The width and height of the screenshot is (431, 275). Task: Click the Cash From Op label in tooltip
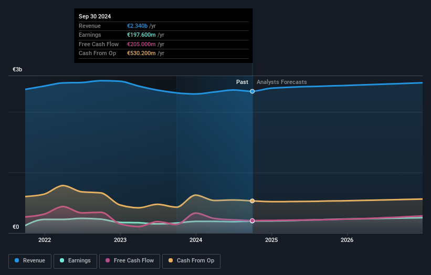(x=97, y=54)
